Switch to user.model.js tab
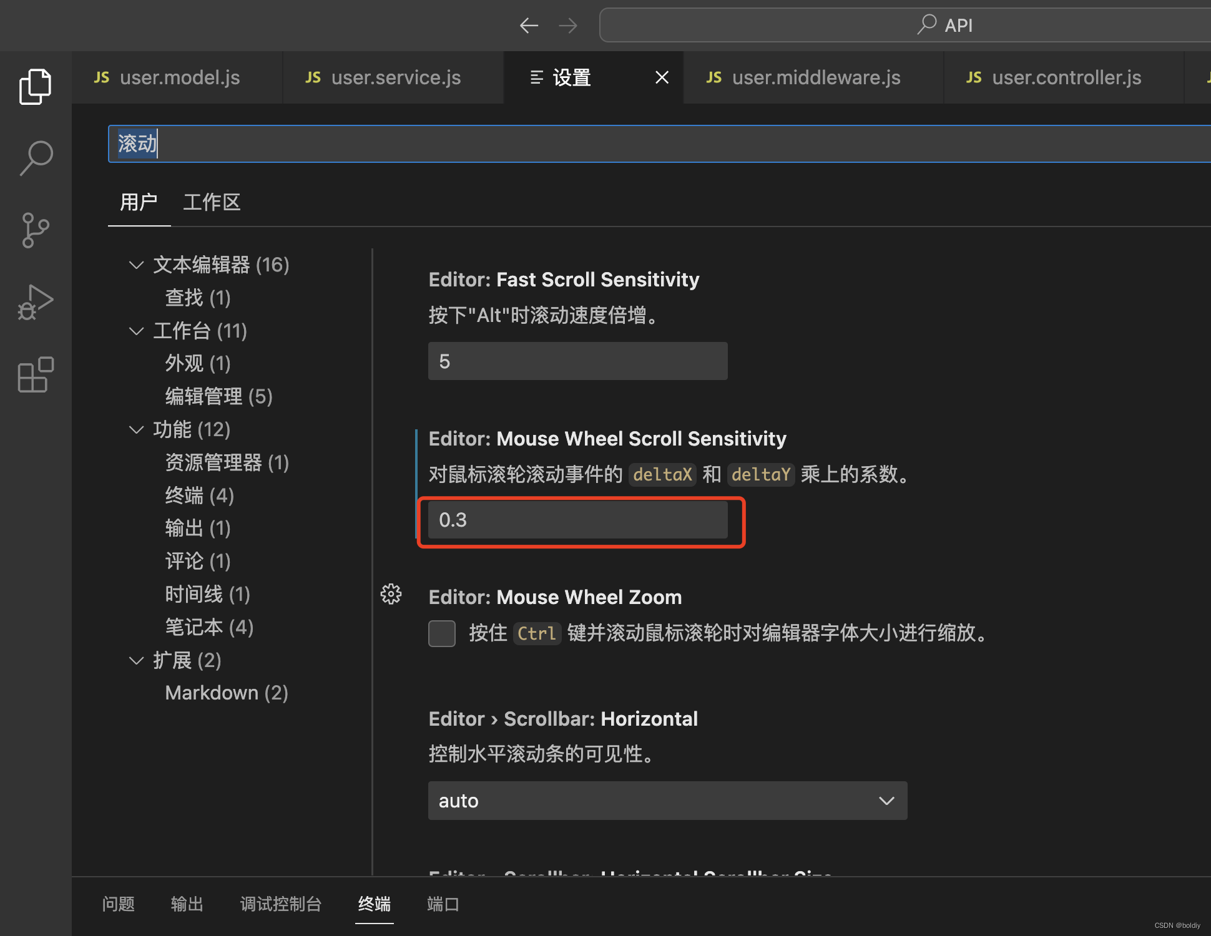This screenshot has width=1211, height=936. [x=177, y=77]
